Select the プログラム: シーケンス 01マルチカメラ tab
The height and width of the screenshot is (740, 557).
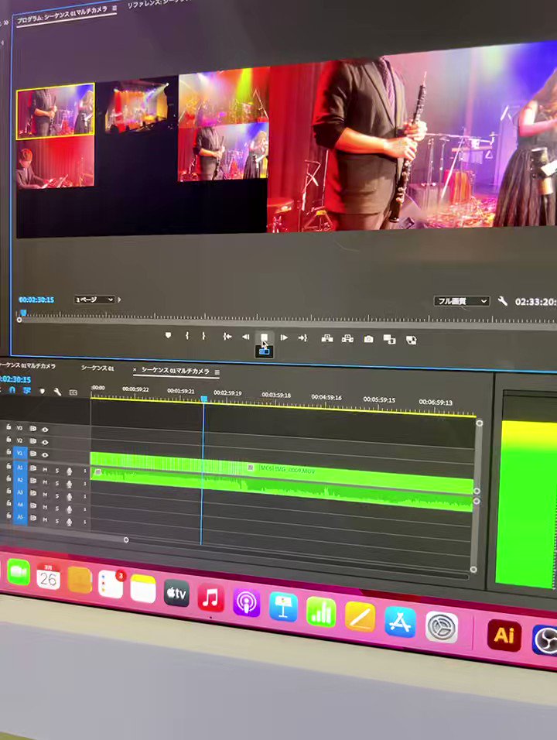click(x=62, y=14)
